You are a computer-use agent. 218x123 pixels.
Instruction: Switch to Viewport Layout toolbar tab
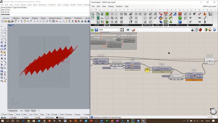click(x=55, y=18)
